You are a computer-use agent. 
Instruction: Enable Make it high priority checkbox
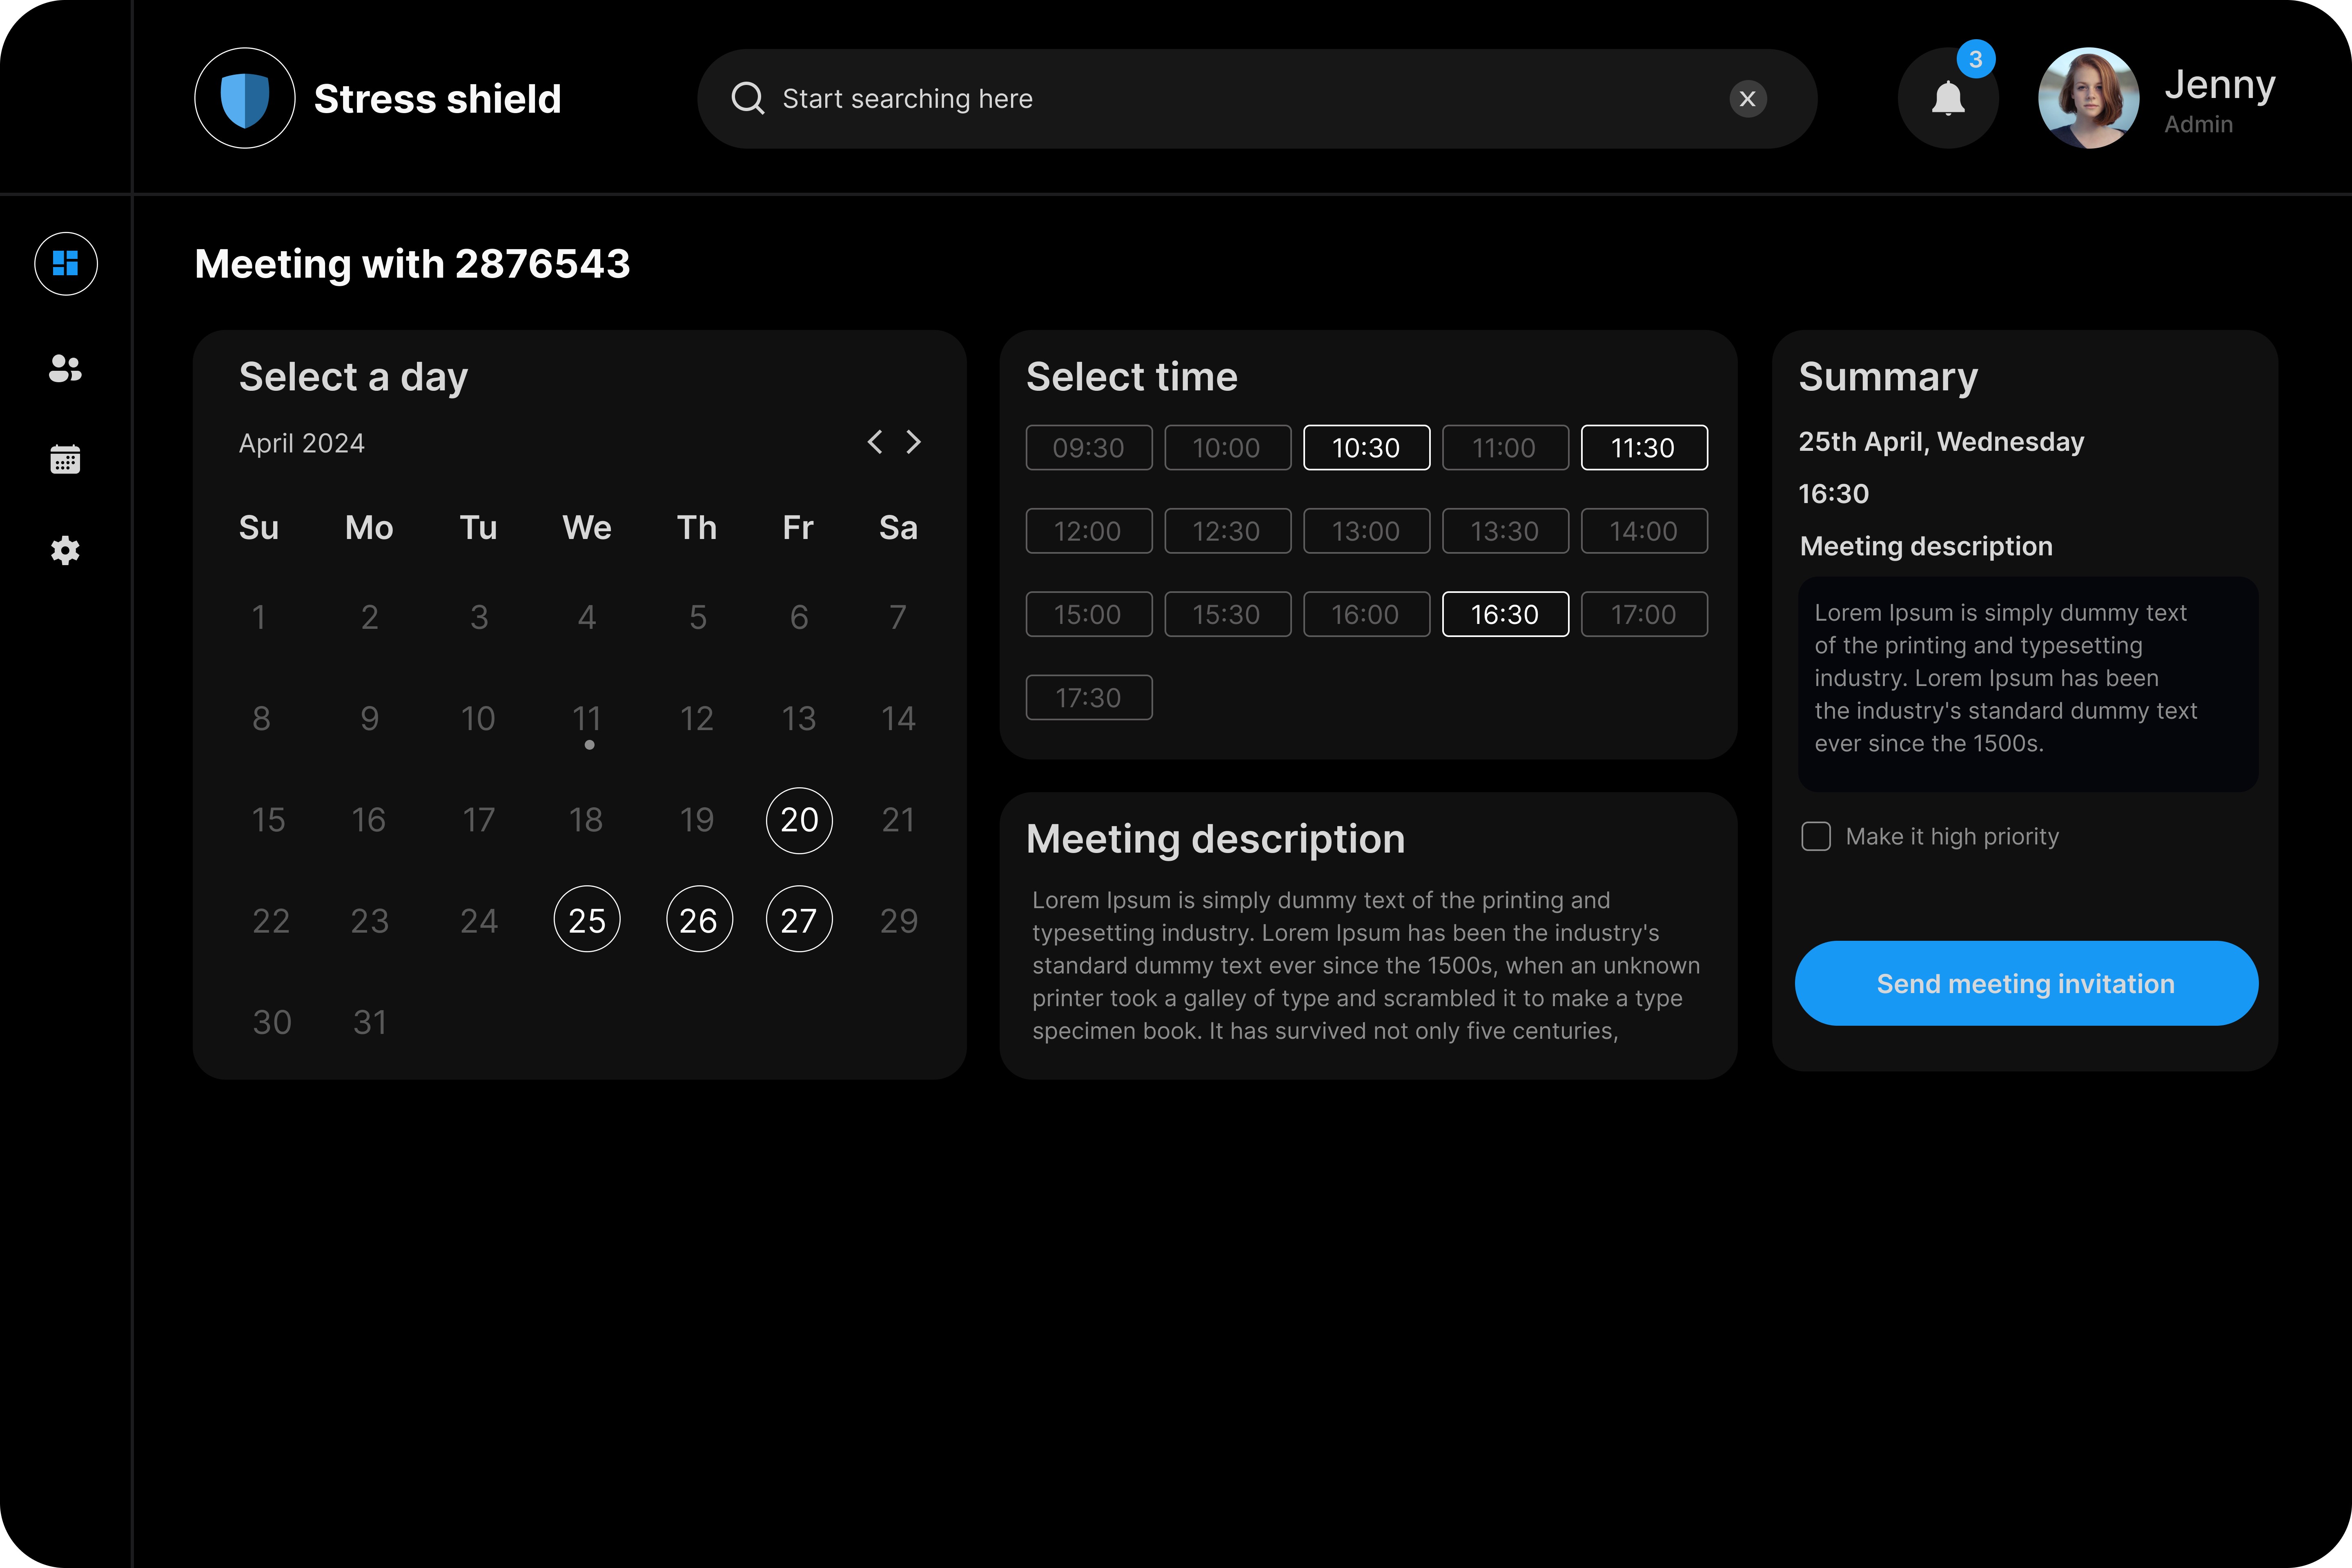[x=1815, y=836]
